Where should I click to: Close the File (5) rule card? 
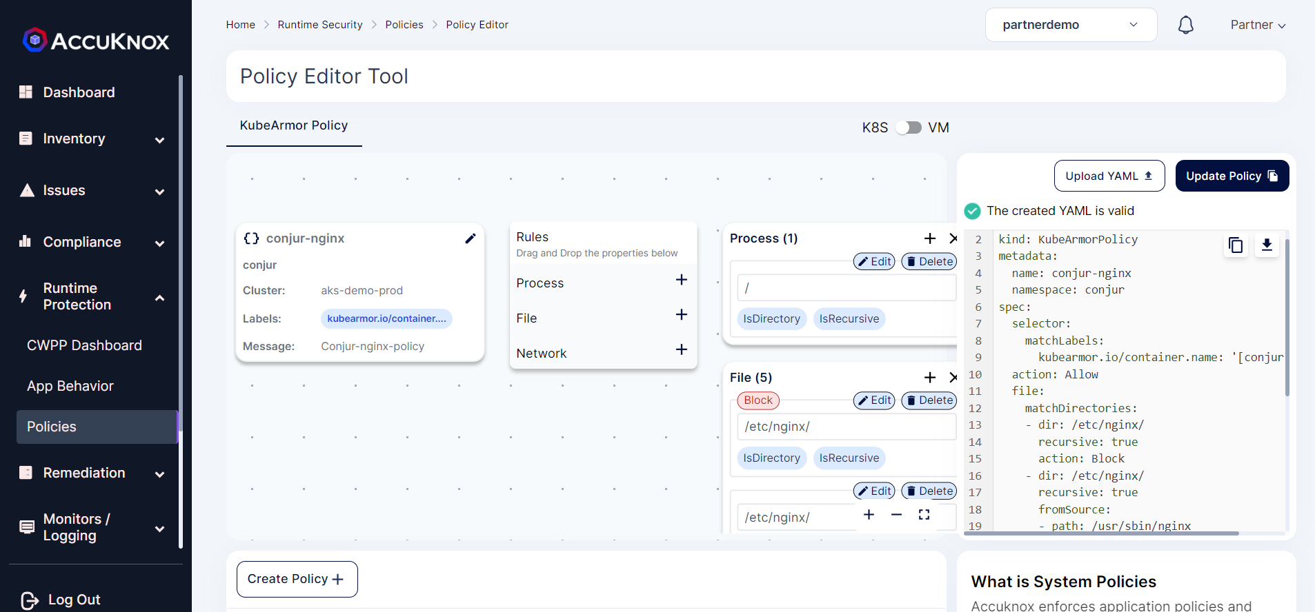pyautogui.click(x=953, y=378)
